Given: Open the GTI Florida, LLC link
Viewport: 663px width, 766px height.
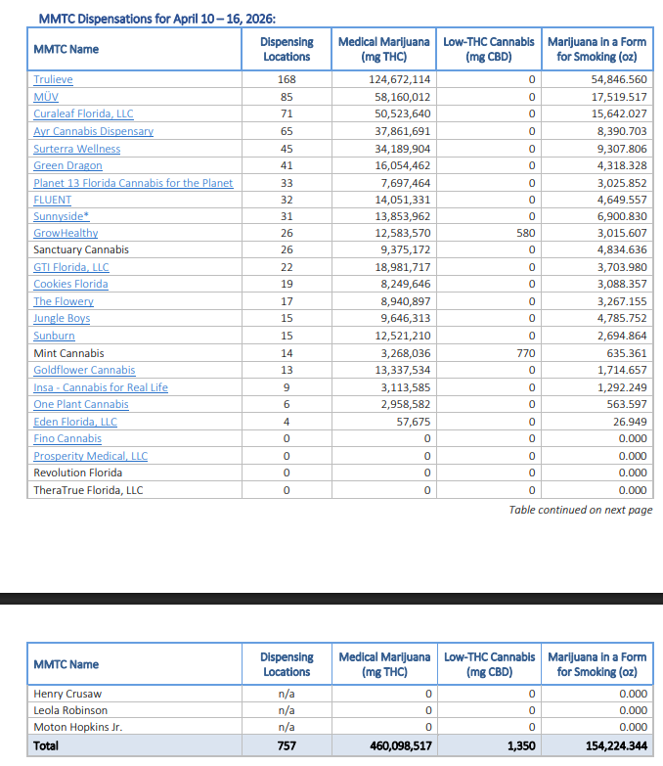Looking at the screenshot, I should pos(71,267).
